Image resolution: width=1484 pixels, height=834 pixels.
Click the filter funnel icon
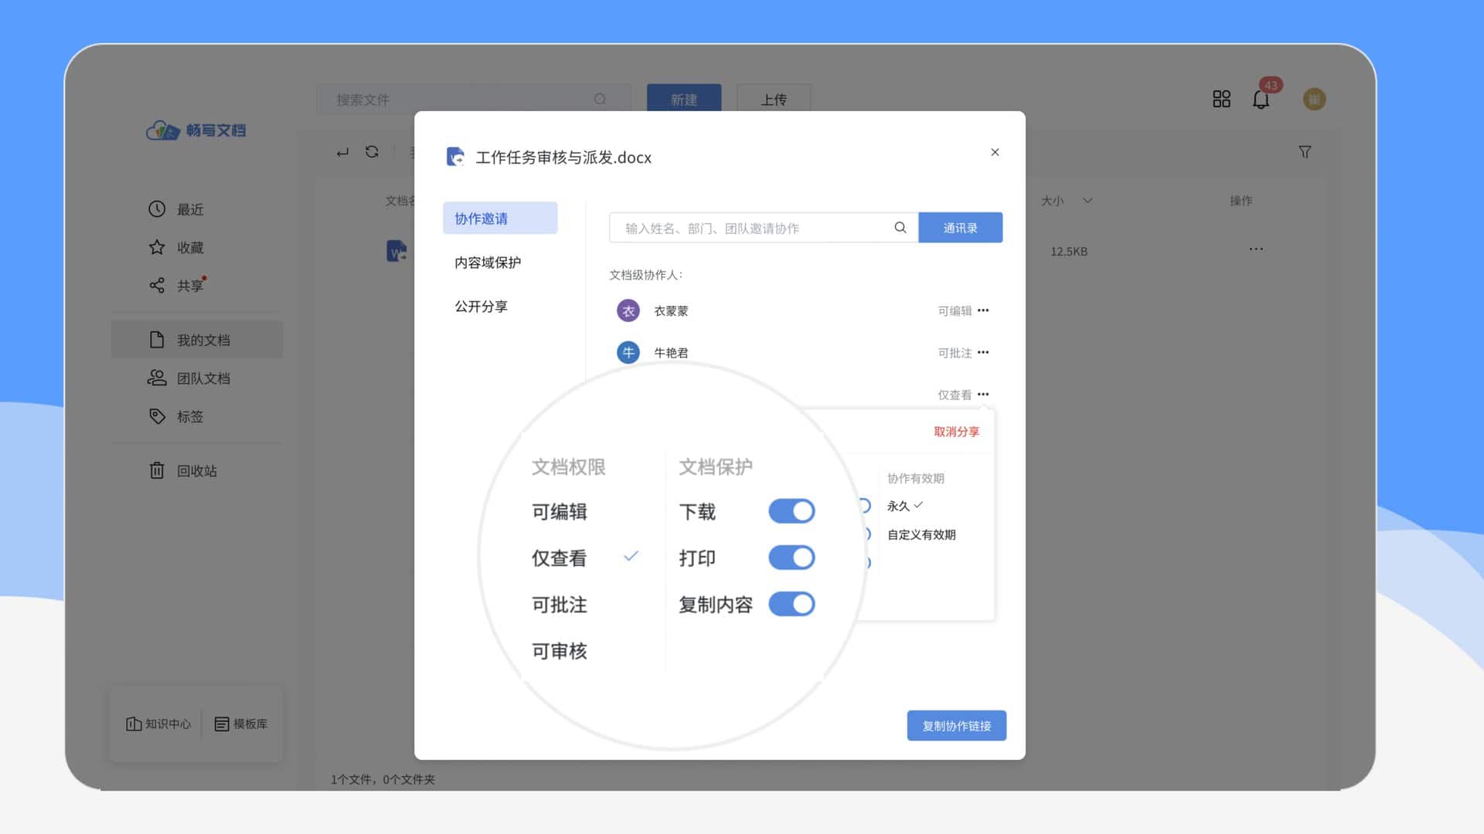[1305, 152]
